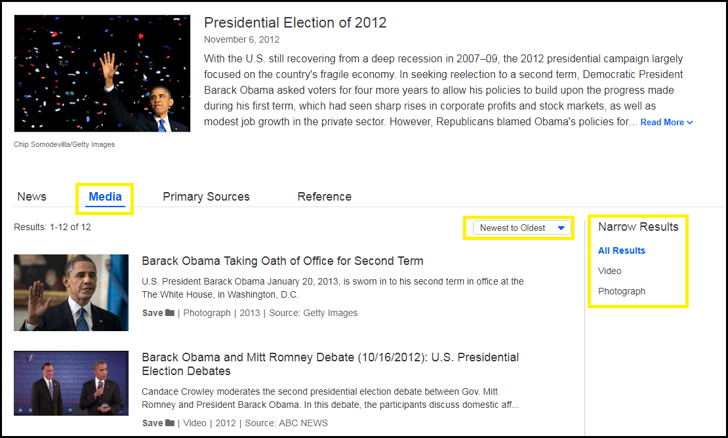
Task: Click the Obama Romney debate thumbnail
Action: tap(71, 383)
